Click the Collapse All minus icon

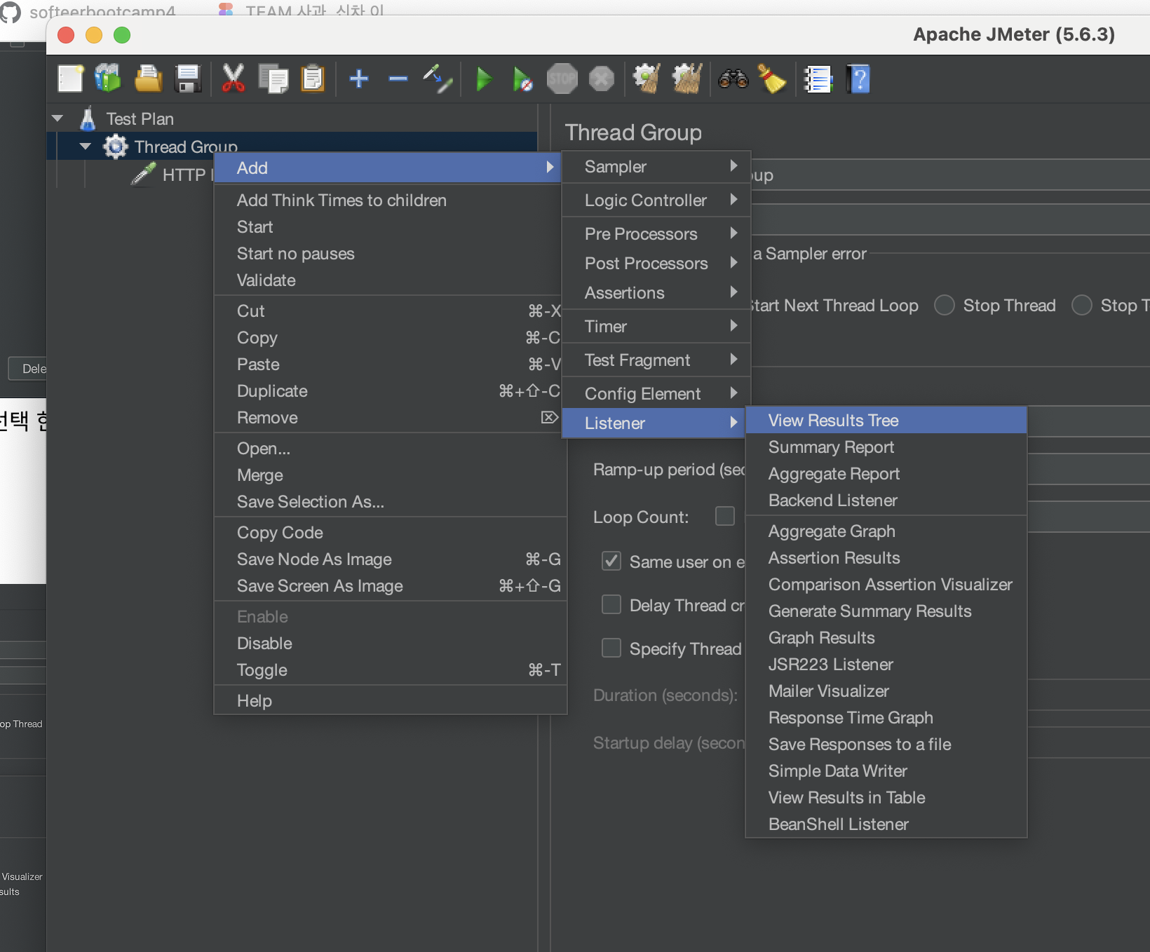coord(398,79)
